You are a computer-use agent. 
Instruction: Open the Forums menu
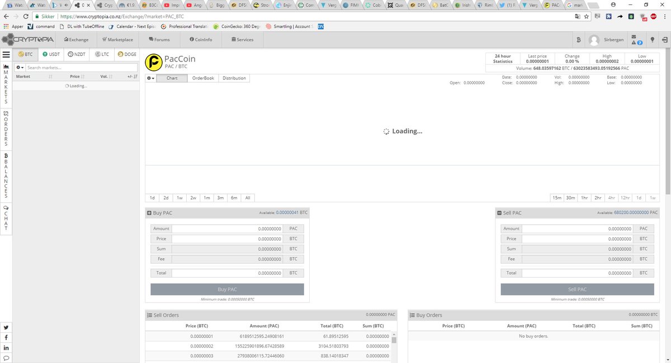159,40
